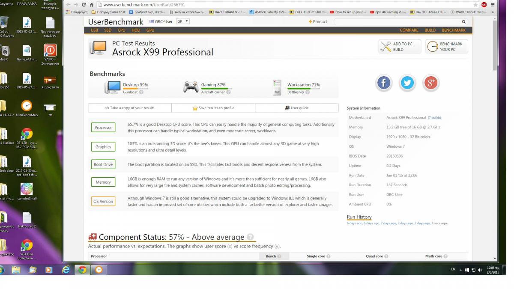Open the Product plus link
This screenshot has width=514, height=289.
point(318,21)
